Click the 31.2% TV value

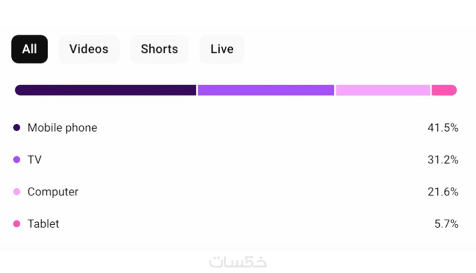point(442,160)
